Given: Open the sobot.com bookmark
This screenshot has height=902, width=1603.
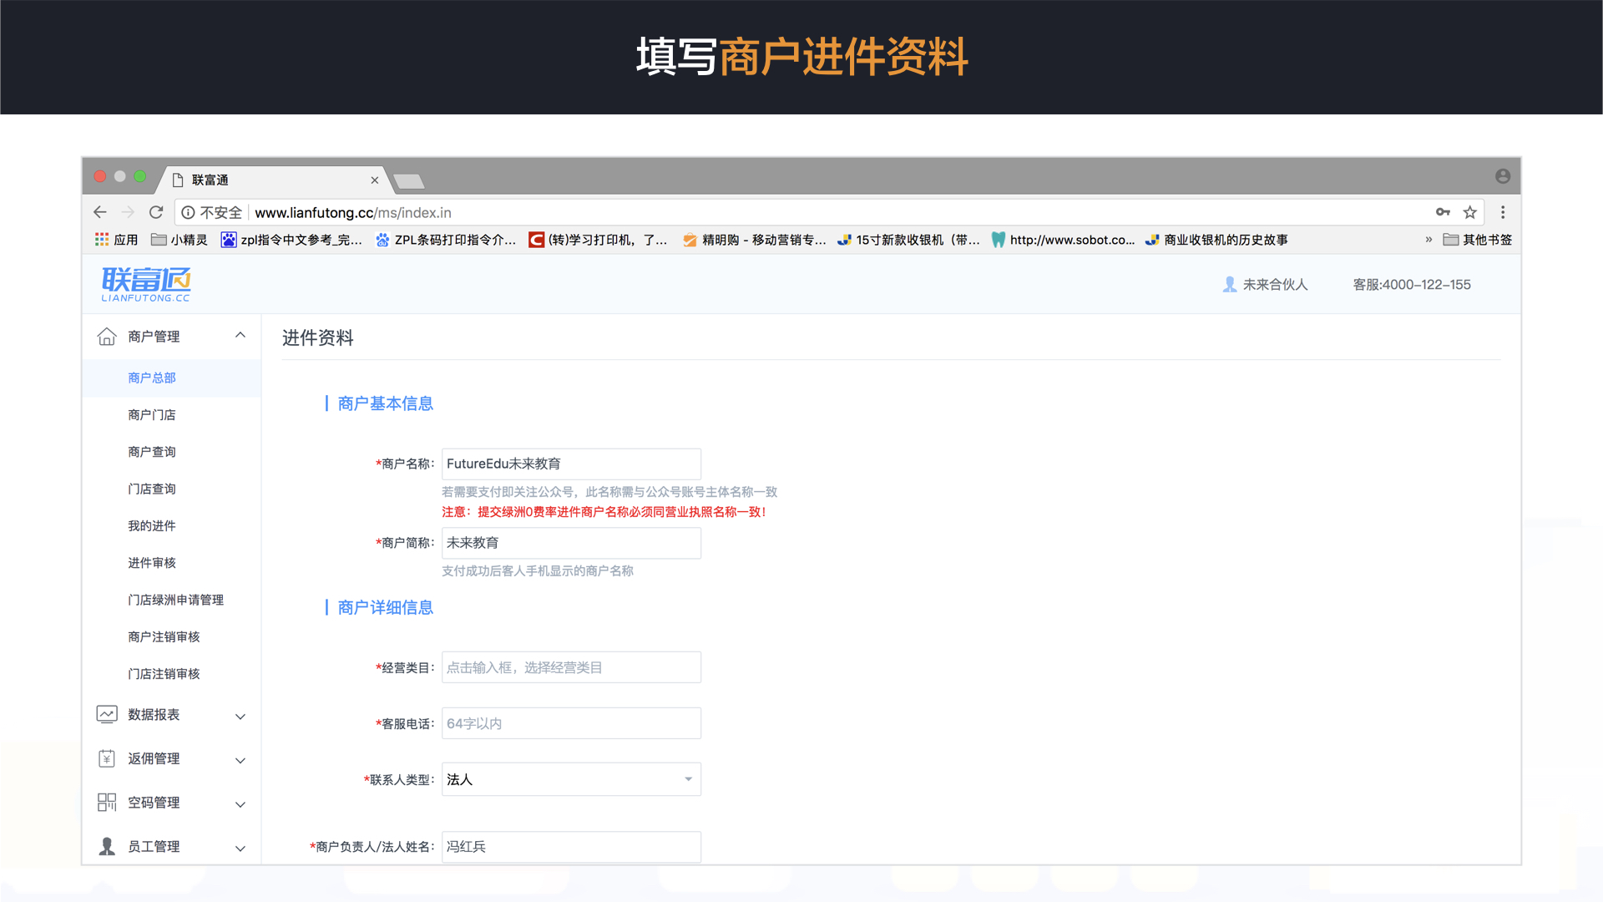Looking at the screenshot, I should 1063,240.
